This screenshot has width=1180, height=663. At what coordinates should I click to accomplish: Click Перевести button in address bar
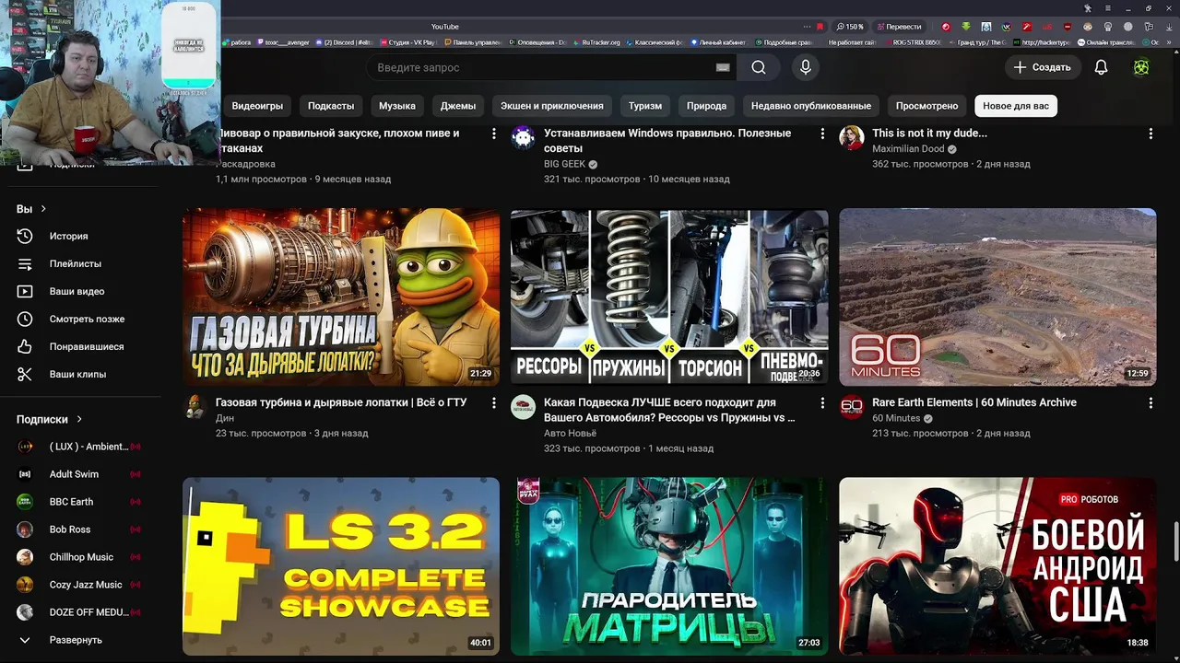coord(899,27)
